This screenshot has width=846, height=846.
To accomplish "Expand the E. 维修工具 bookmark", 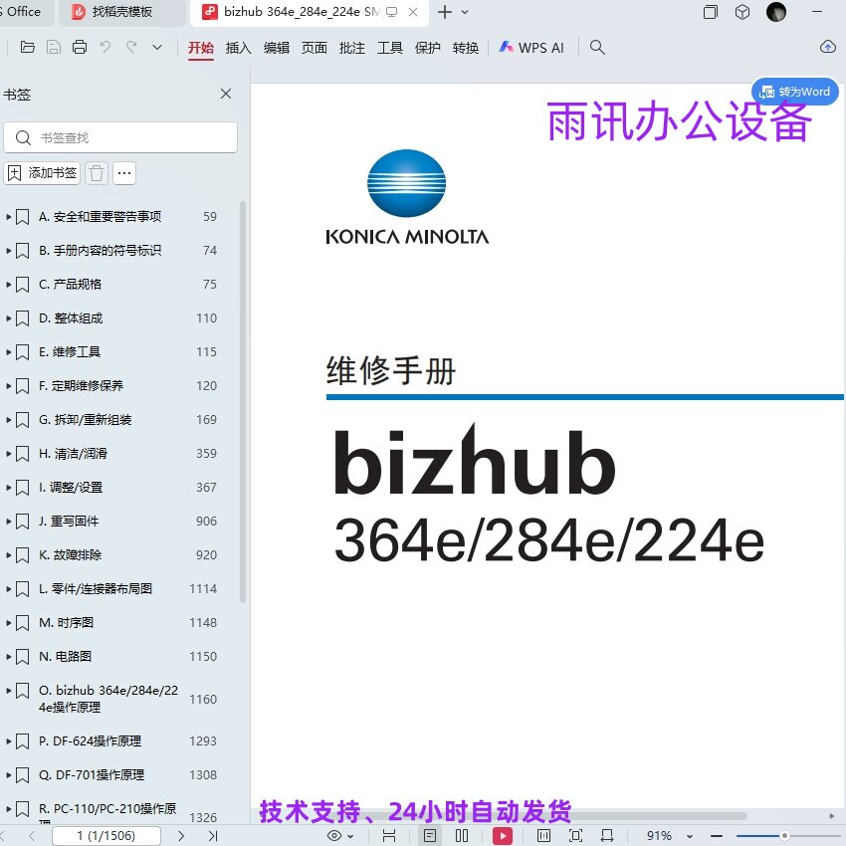I will click(x=8, y=352).
